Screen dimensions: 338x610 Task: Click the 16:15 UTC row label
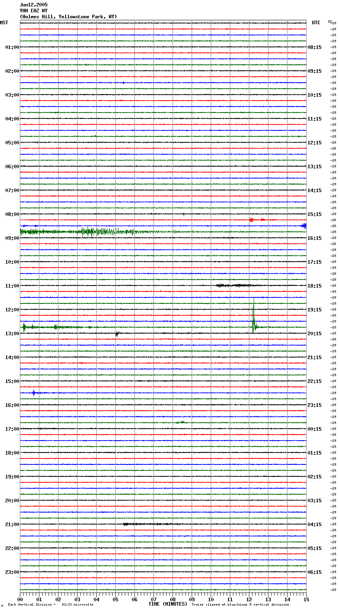[315, 238]
